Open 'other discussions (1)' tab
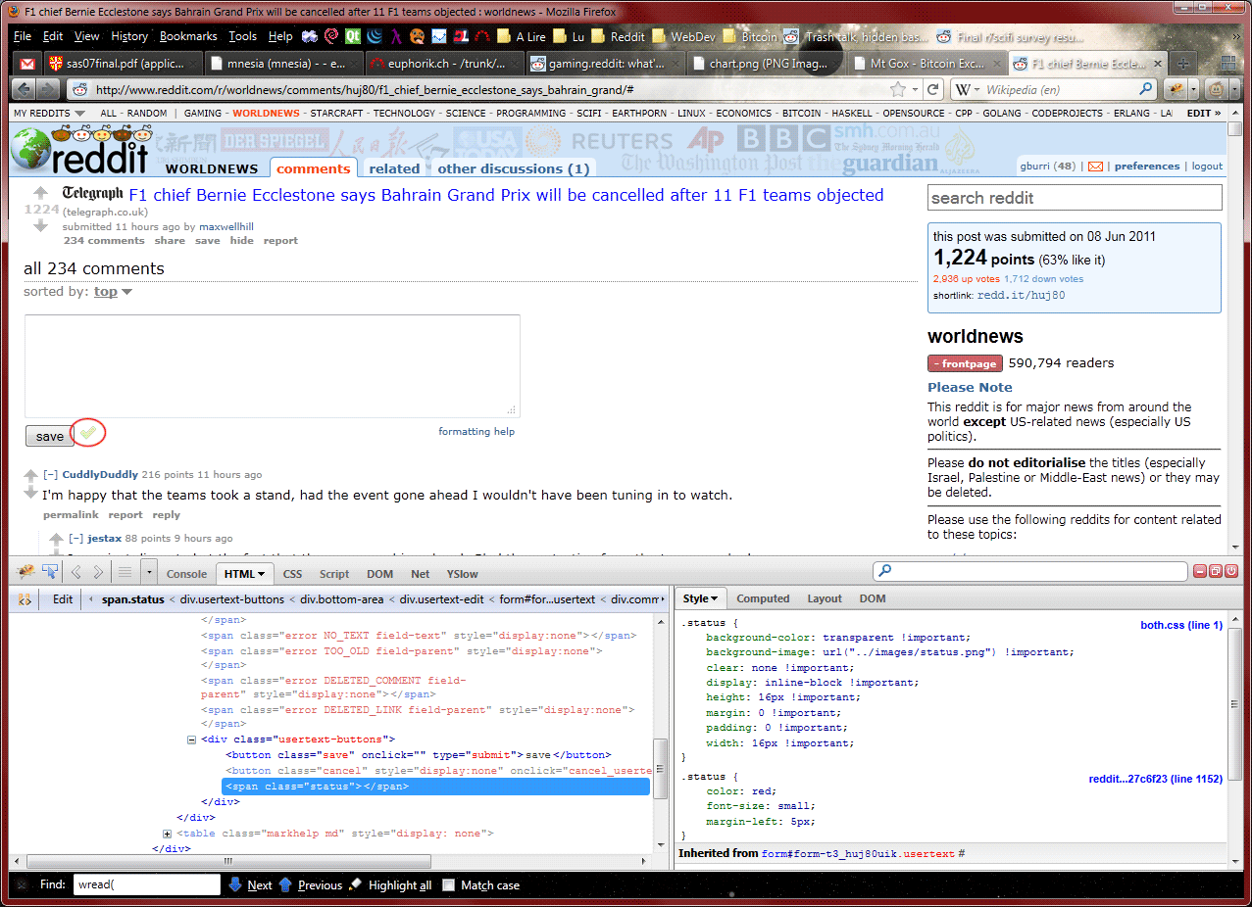This screenshot has height=907, width=1252. pos(514,168)
